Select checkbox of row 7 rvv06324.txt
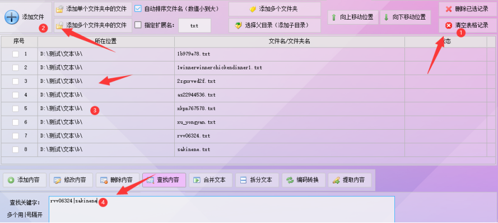Screen dimensions: 498x223 (15, 136)
